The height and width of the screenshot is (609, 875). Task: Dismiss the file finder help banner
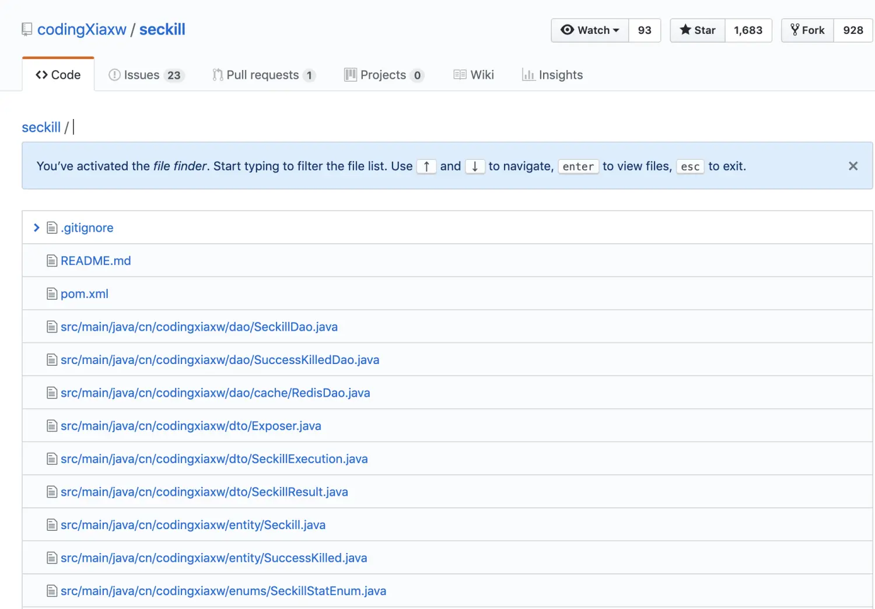click(x=853, y=166)
